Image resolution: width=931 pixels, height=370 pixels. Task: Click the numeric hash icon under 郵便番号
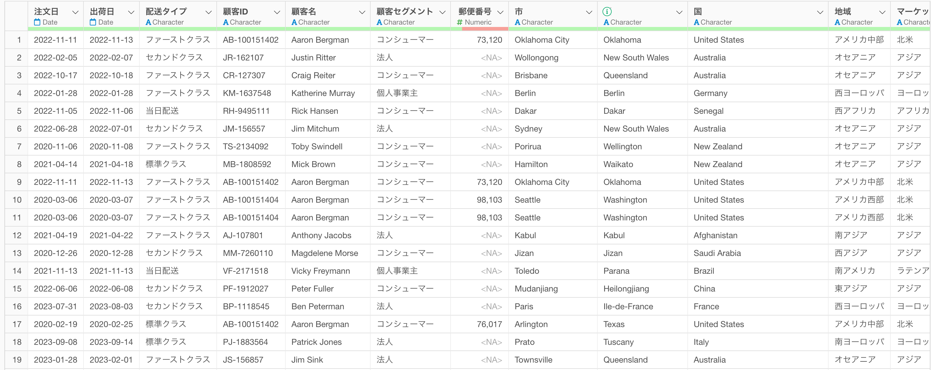pyautogui.click(x=460, y=23)
